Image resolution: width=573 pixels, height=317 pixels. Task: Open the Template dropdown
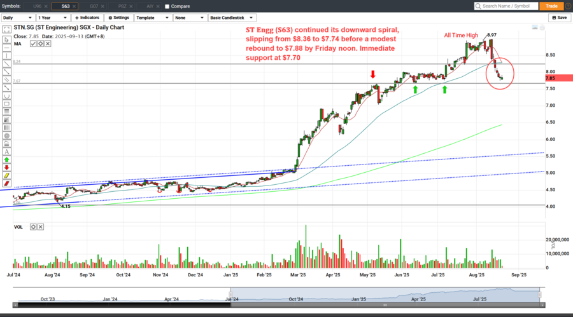tap(152, 18)
